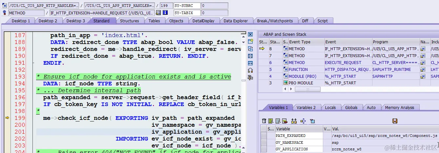Open the Objects tab

click(x=176, y=21)
